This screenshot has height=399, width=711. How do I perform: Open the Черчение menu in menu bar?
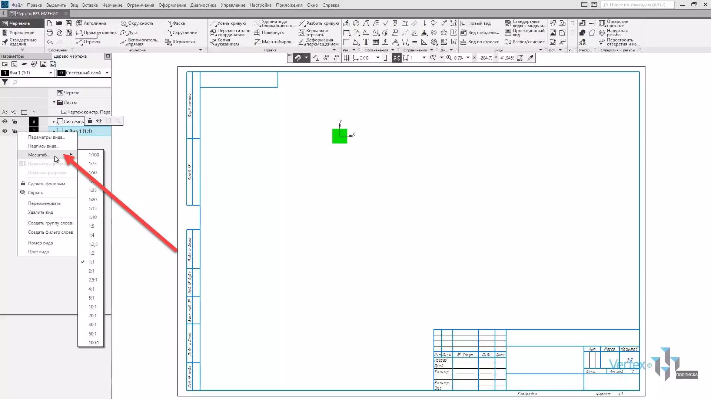tap(112, 5)
